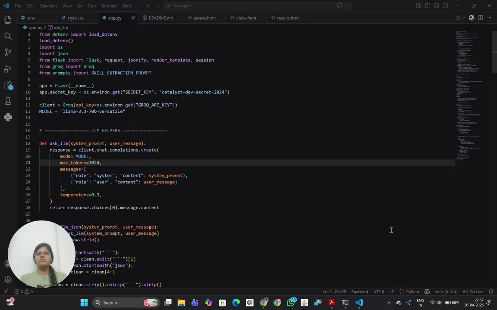Click the ChatGPT icon in editor toolbar
This screenshot has width=497, height=310.
click(472, 18)
